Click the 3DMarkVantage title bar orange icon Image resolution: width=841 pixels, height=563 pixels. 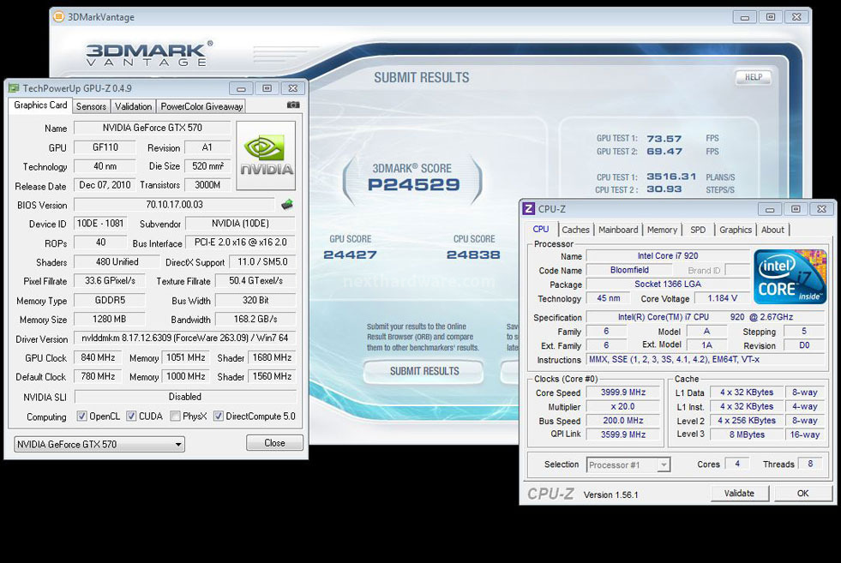tap(58, 16)
